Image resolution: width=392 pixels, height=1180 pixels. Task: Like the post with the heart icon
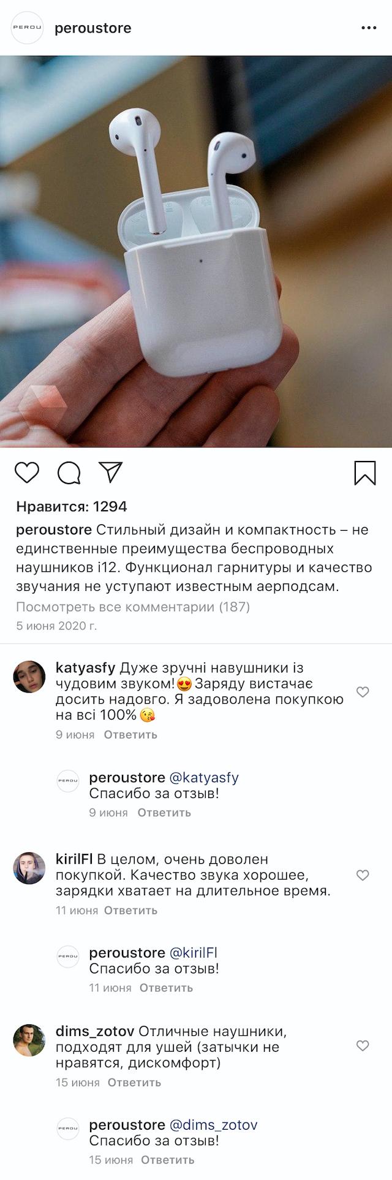[x=27, y=473]
